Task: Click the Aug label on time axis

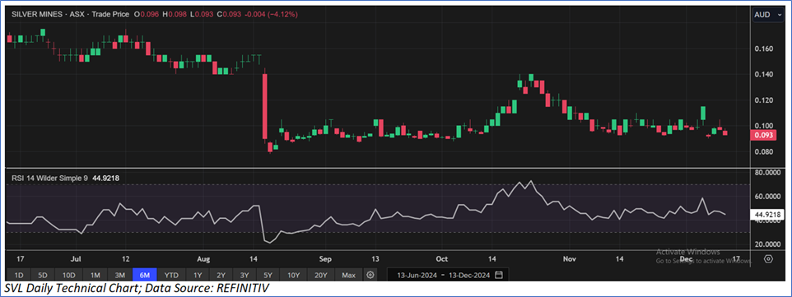Action: [x=203, y=259]
